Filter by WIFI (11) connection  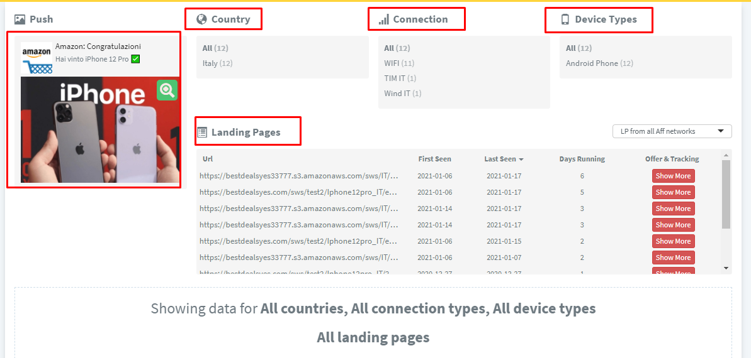399,63
